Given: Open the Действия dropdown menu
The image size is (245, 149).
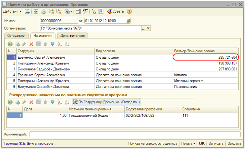Looking at the screenshot, I should pyautogui.click(x=12, y=11).
